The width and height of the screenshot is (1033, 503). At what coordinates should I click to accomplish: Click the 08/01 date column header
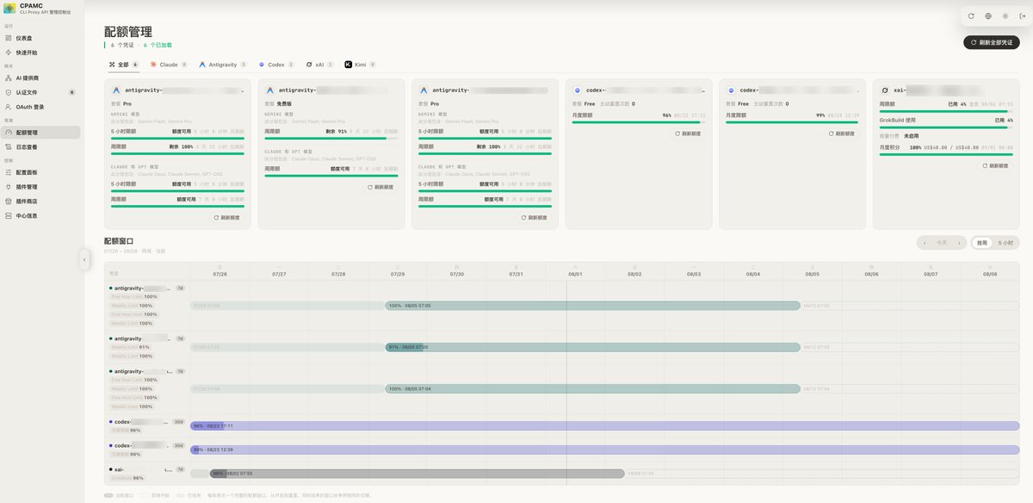click(x=575, y=272)
